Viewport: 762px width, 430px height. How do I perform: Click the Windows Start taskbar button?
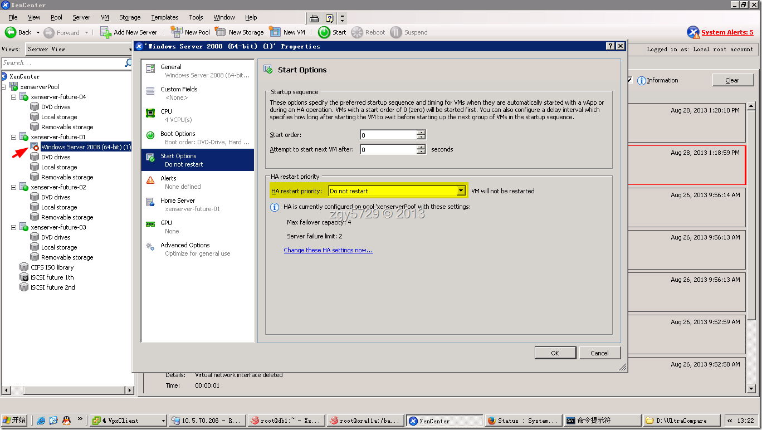pos(14,421)
